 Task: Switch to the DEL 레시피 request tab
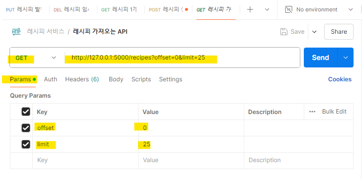71,9
